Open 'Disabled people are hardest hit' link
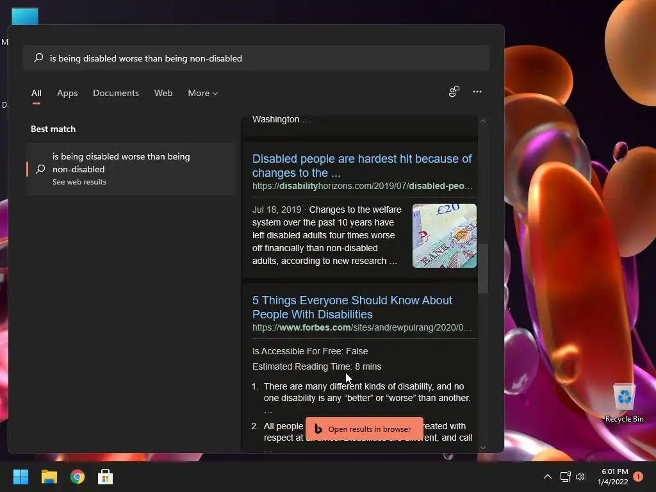This screenshot has width=656, height=492. [361, 166]
